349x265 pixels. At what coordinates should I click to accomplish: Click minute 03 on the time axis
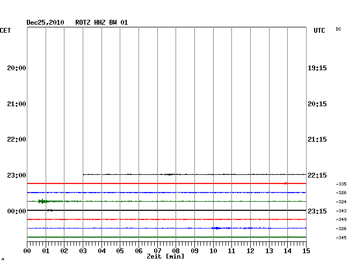pos(83,251)
